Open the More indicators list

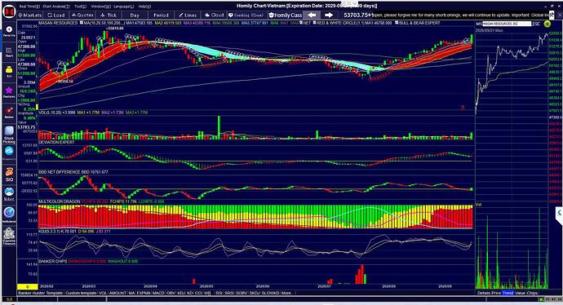286,293
